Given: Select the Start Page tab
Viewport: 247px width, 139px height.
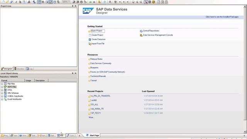Looking at the screenshot, I should pyautogui.click(x=93, y=136).
